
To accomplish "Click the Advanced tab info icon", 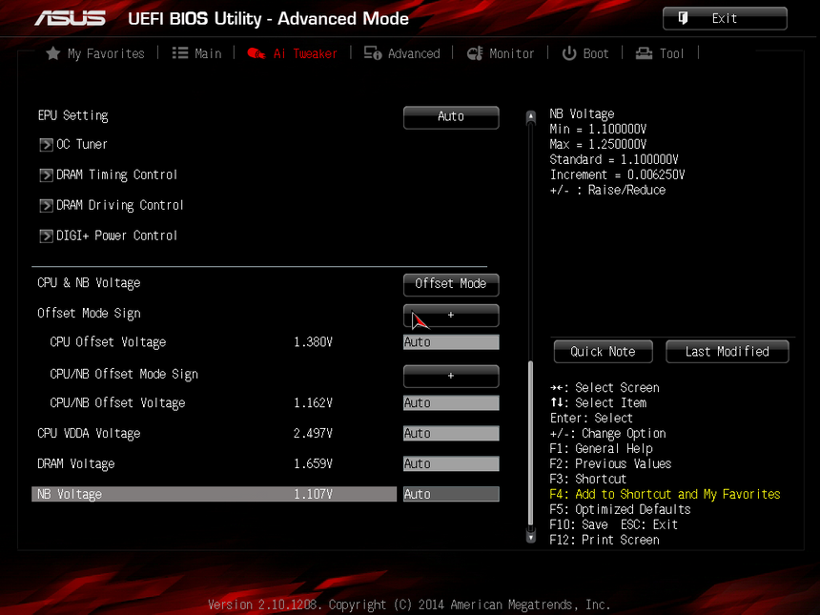I will (373, 52).
